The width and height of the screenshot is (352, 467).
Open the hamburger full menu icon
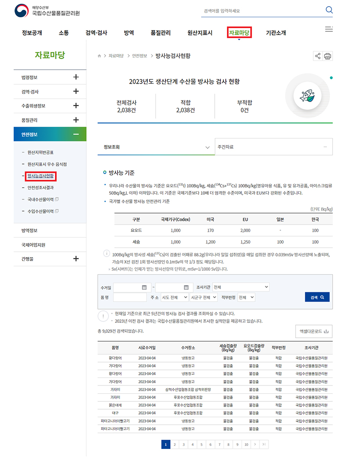pyautogui.click(x=329, y=30)
